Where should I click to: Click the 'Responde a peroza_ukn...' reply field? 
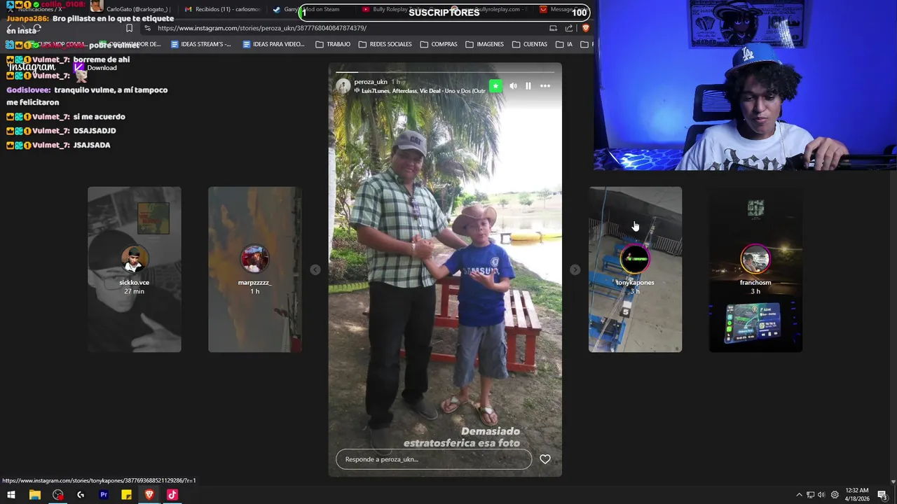pos(434,459)
